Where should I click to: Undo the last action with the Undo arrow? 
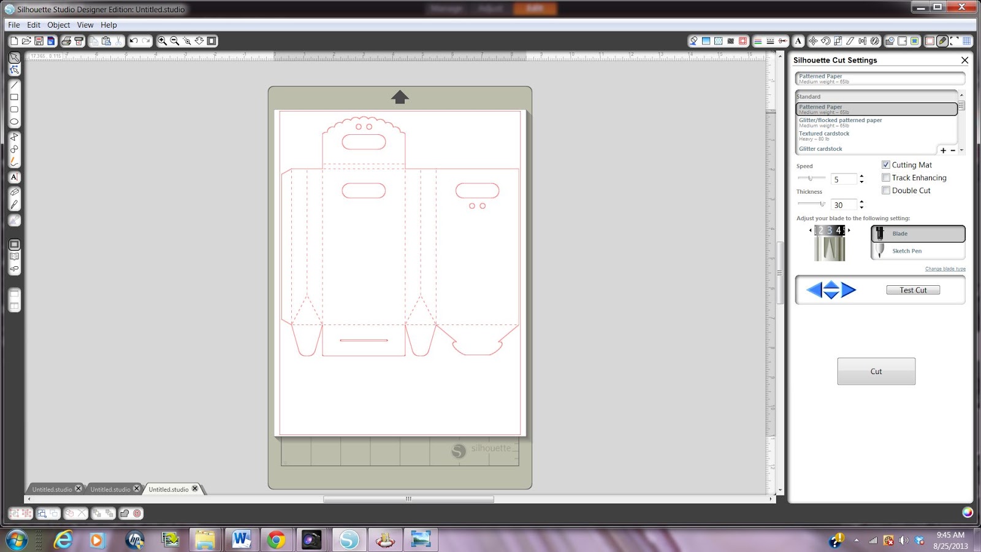pyautogui.click(x=134, y=41)
